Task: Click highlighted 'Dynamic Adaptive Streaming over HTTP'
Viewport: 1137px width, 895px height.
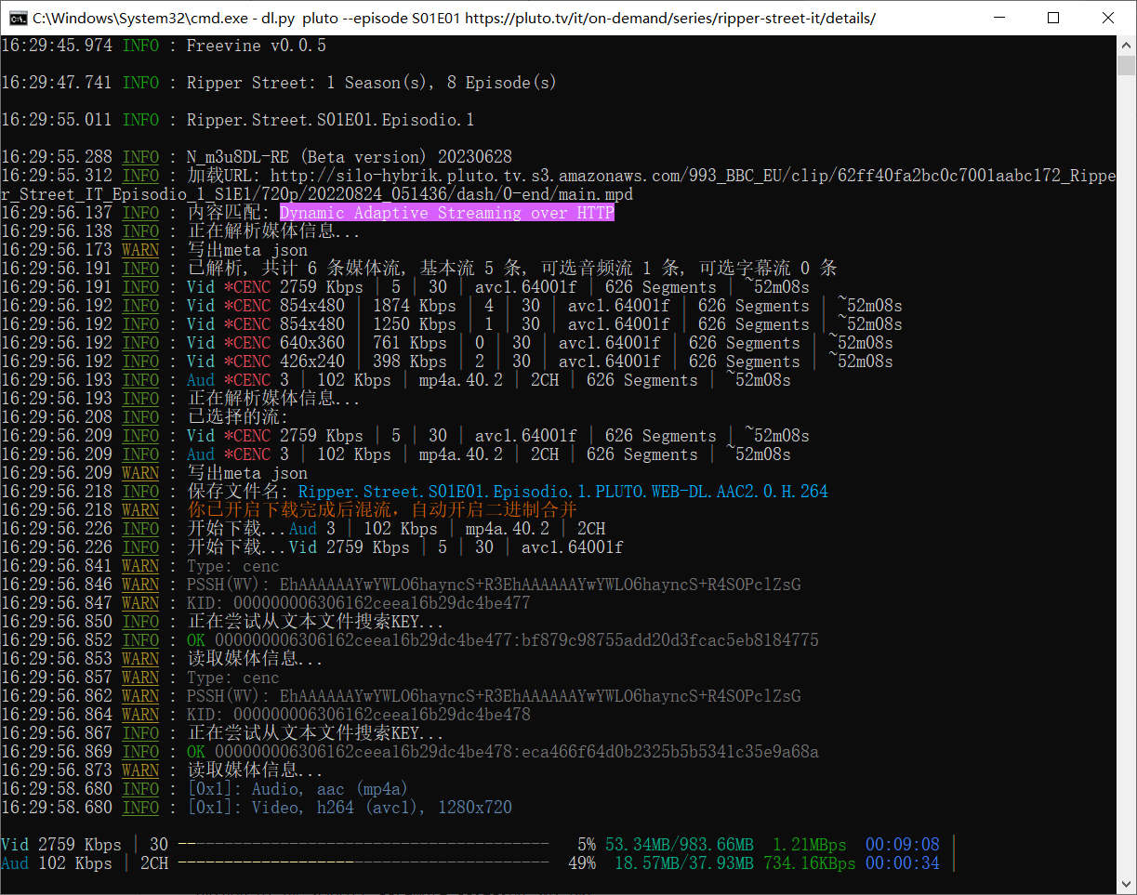Action: click(447, 213)
